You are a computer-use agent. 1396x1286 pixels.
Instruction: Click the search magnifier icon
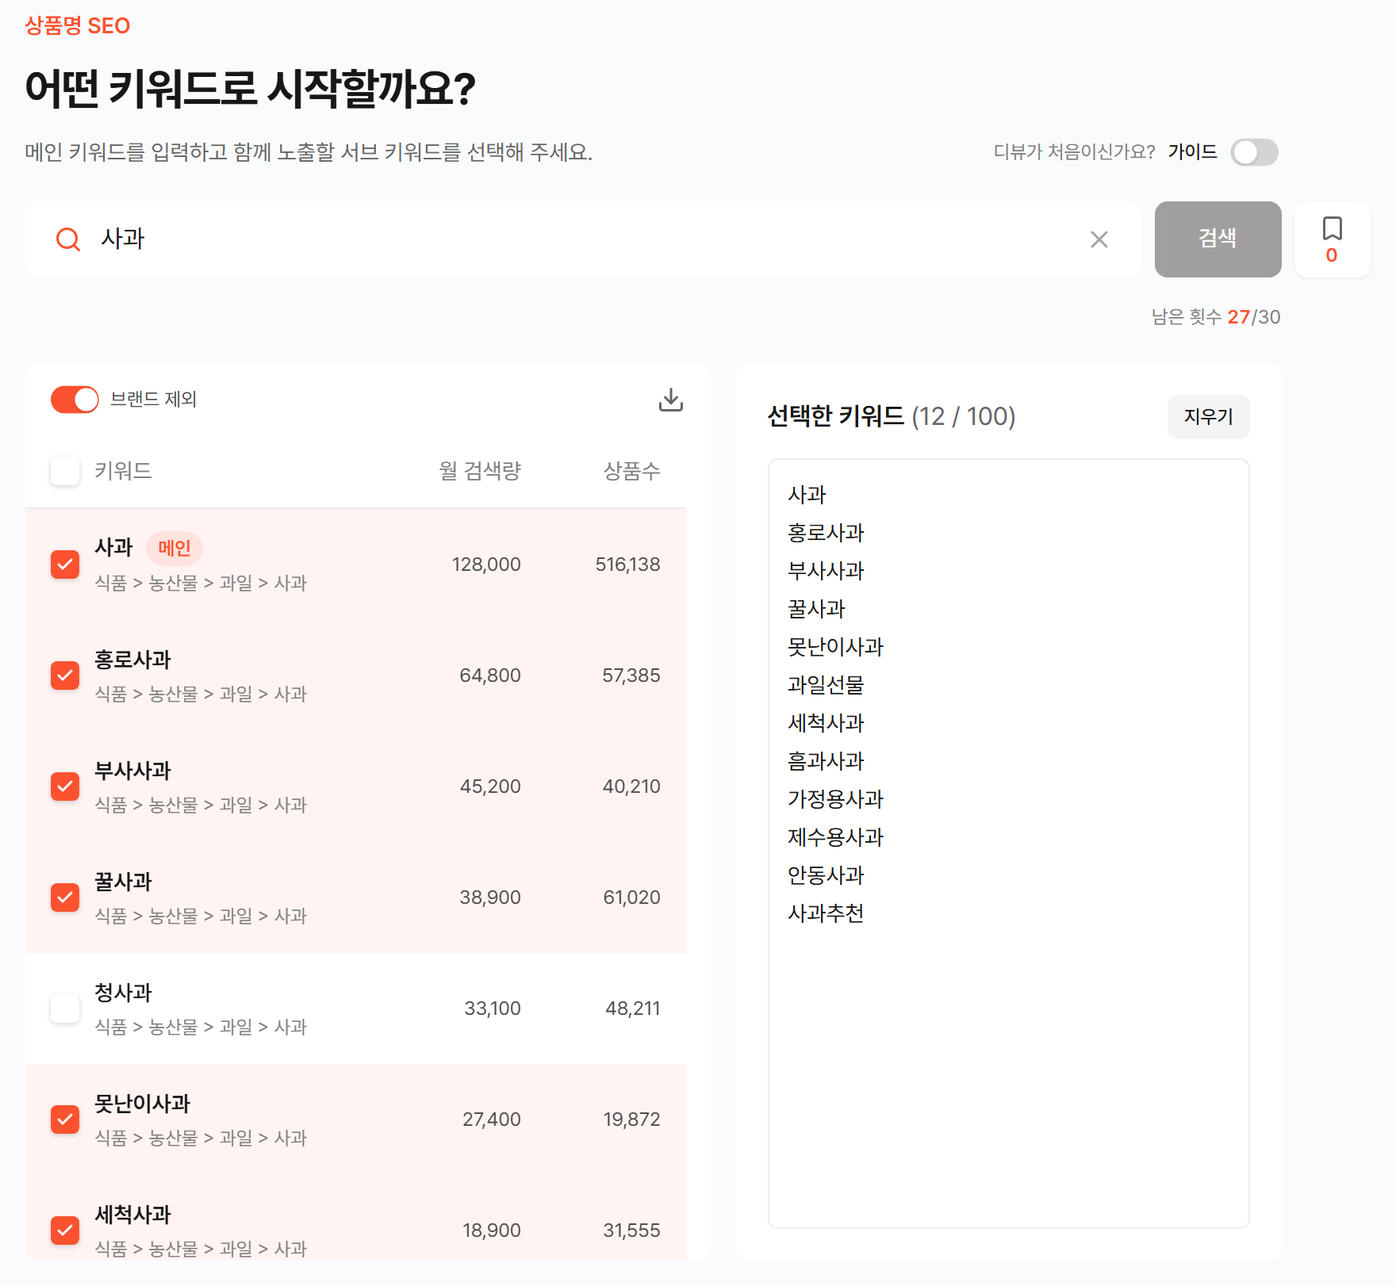(68, 239)
